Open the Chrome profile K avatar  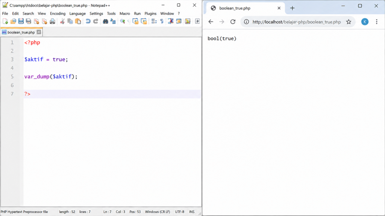point(365,22)
